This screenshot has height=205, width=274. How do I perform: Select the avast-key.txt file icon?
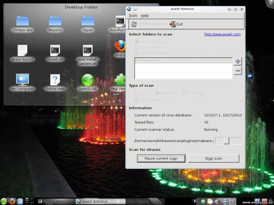point(22,50)
